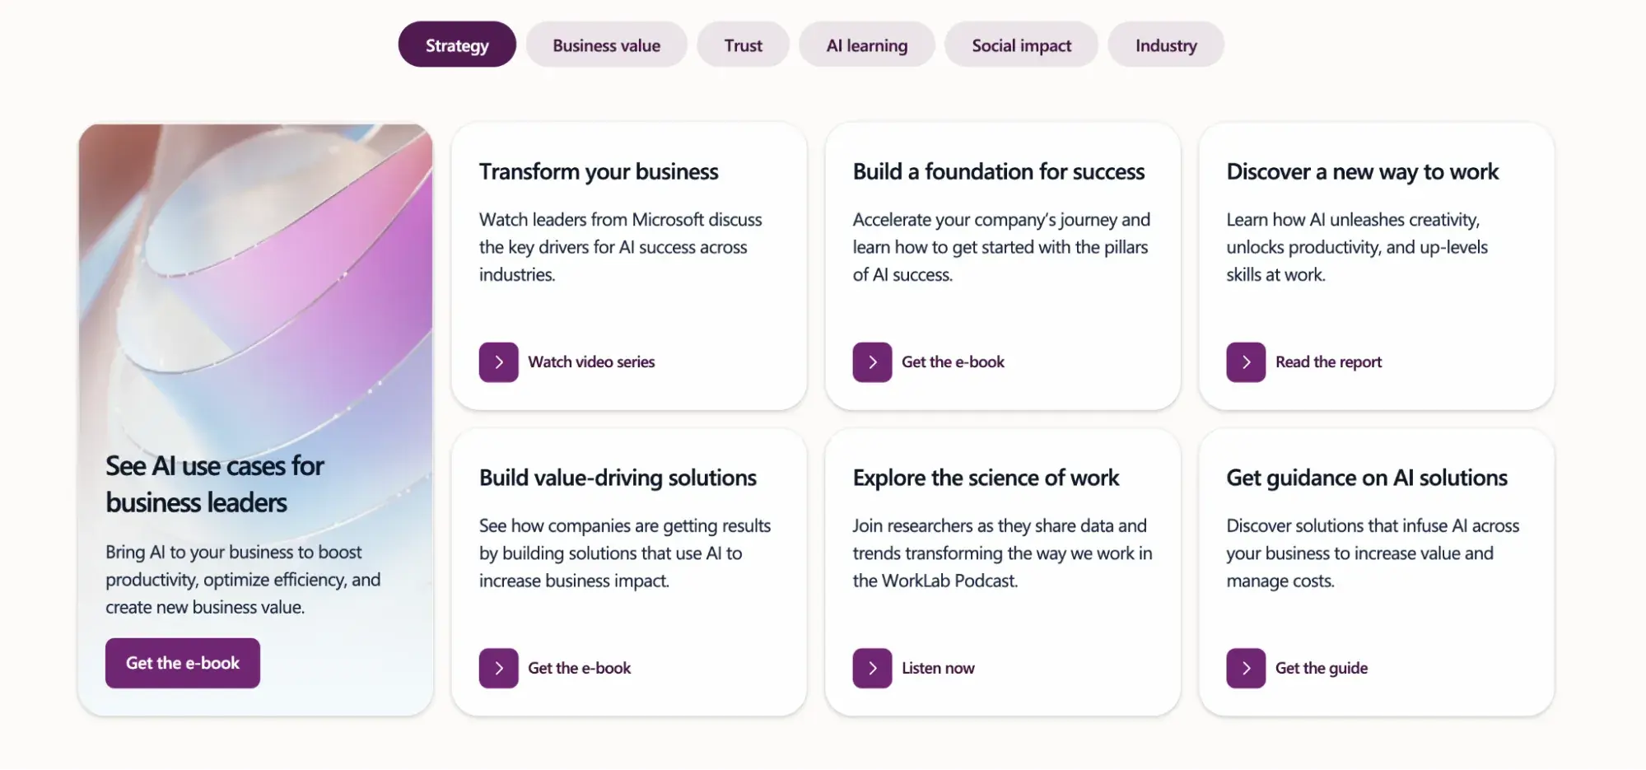
Task: Open the Read the report link
Action: tap(1328, 362)
